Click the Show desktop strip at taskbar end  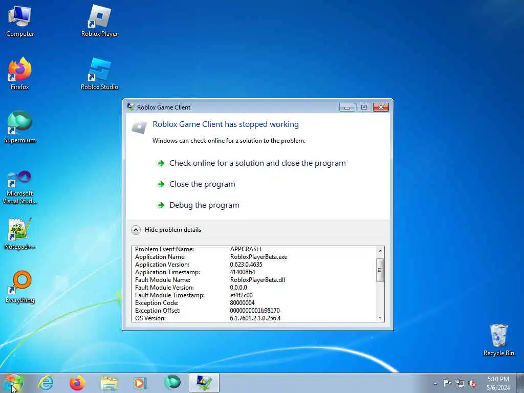pyautogui.click(x=520, y=383)
